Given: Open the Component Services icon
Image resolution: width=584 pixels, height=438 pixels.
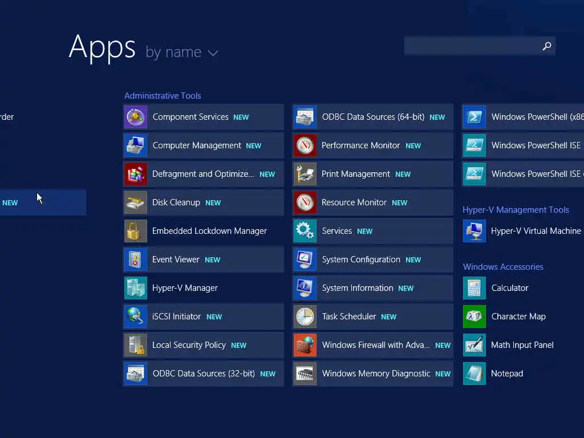Looking at the screenshot, I should (136, 117).
